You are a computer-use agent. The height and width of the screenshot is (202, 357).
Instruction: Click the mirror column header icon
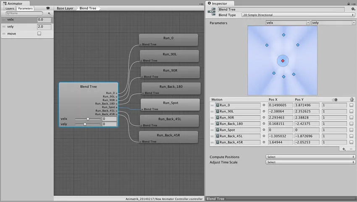point(352,99)
